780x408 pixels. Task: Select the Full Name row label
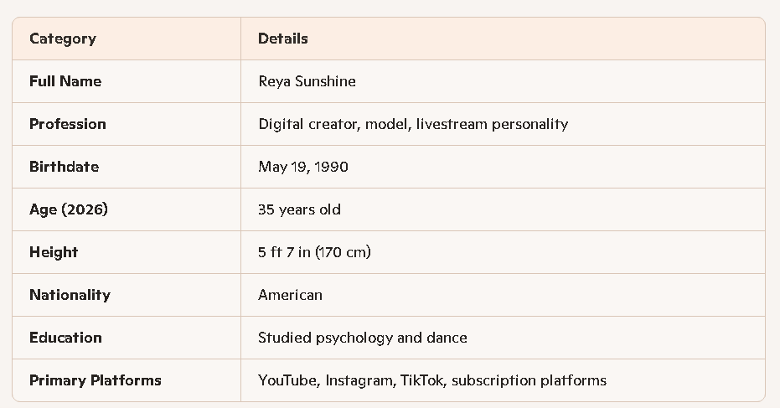pos(65,81)
